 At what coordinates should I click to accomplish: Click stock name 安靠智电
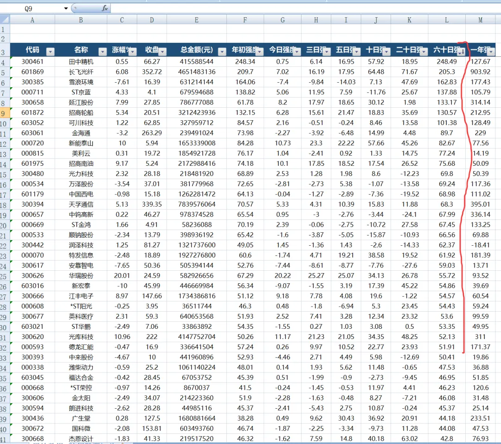pyautogui.click(x=81, y=266)
